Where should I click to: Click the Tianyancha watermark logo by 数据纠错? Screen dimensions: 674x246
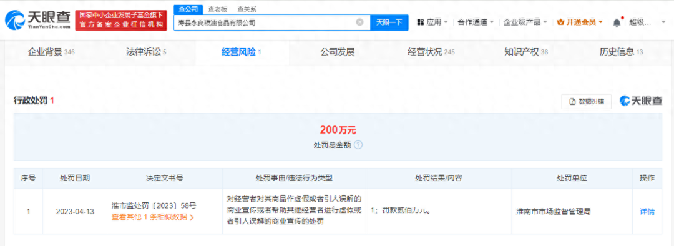(640, 101)
